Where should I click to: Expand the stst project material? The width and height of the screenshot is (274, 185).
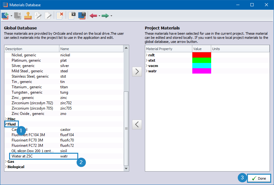[x=147, y=60]
